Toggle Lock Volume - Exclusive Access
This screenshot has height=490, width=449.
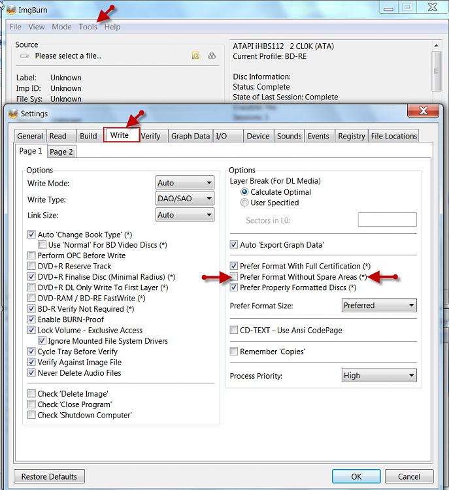pos(31,330)
